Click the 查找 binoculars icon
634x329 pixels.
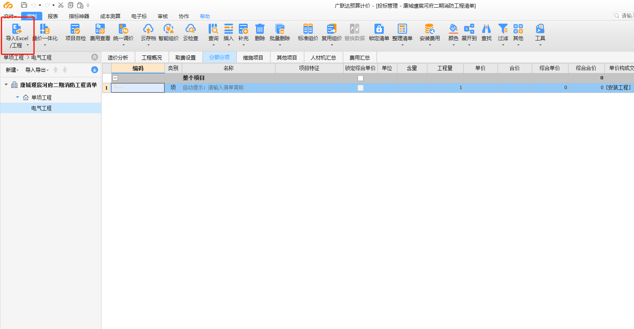[486, 29]
